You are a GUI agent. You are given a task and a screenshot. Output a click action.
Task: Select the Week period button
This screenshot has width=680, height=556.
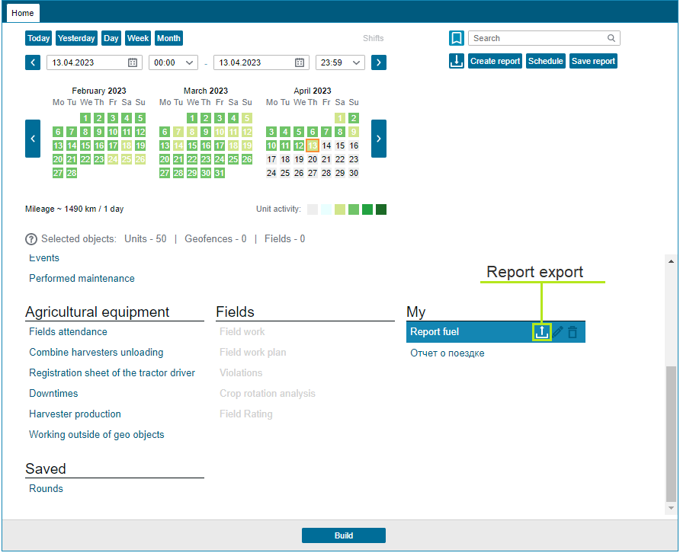point(138,38)
